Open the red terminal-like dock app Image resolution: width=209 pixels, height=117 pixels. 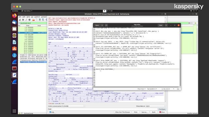(14, 69)
